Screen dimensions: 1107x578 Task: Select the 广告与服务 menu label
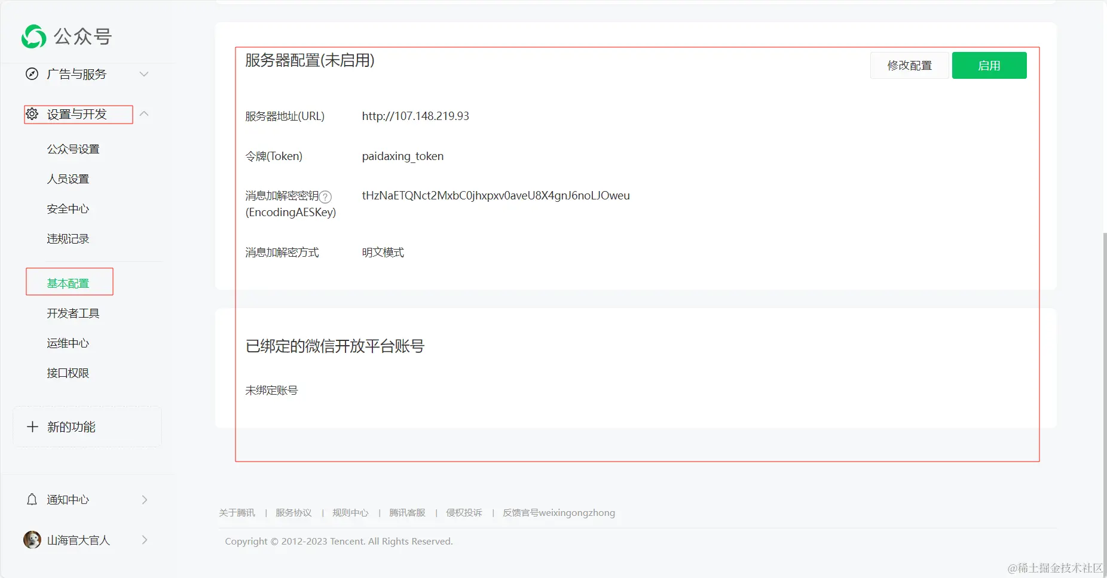(77, 74)
